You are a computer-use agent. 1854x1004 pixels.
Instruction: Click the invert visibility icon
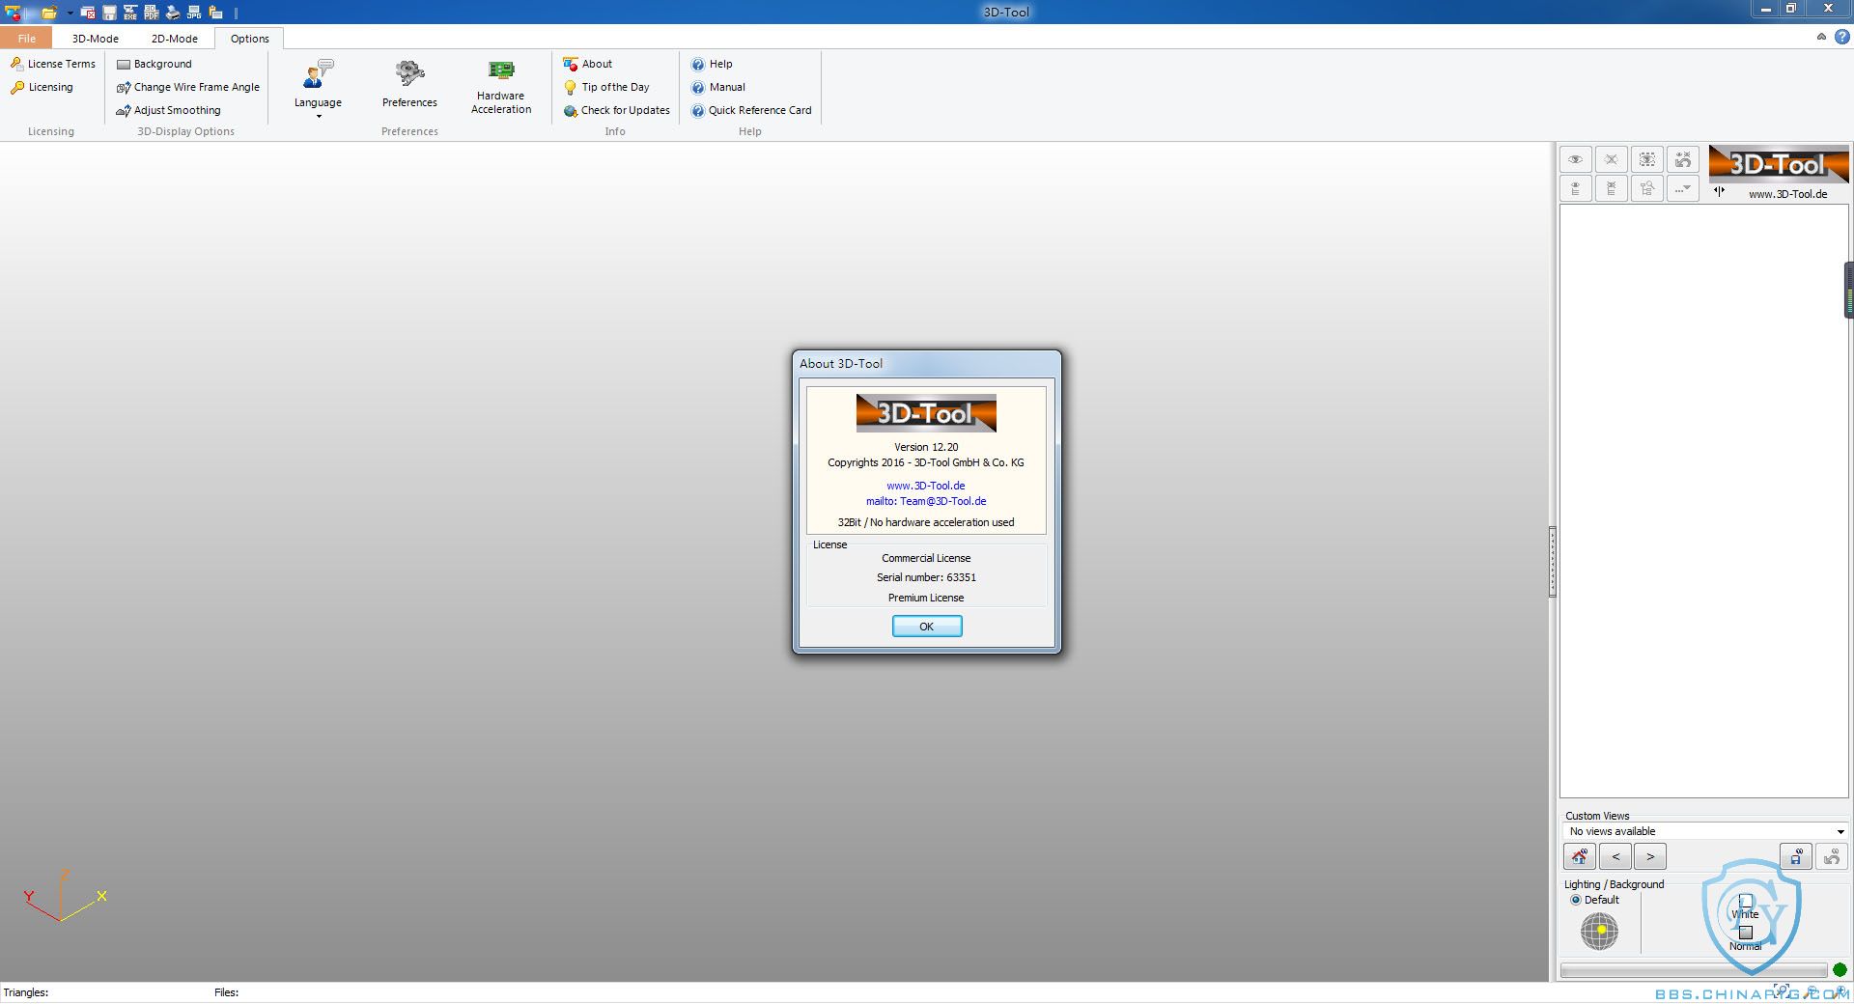click(x=1683, y=159)
